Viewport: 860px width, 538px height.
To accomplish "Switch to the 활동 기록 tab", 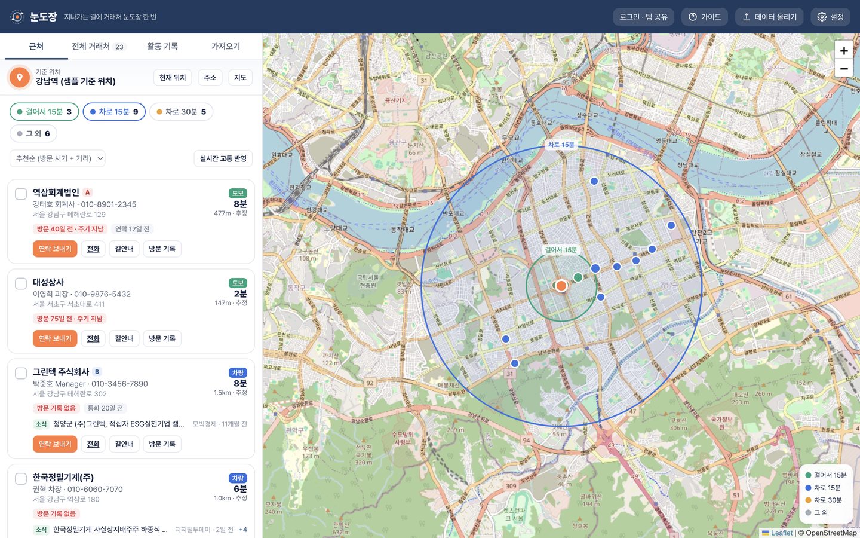I will click(x=162, y=46).
